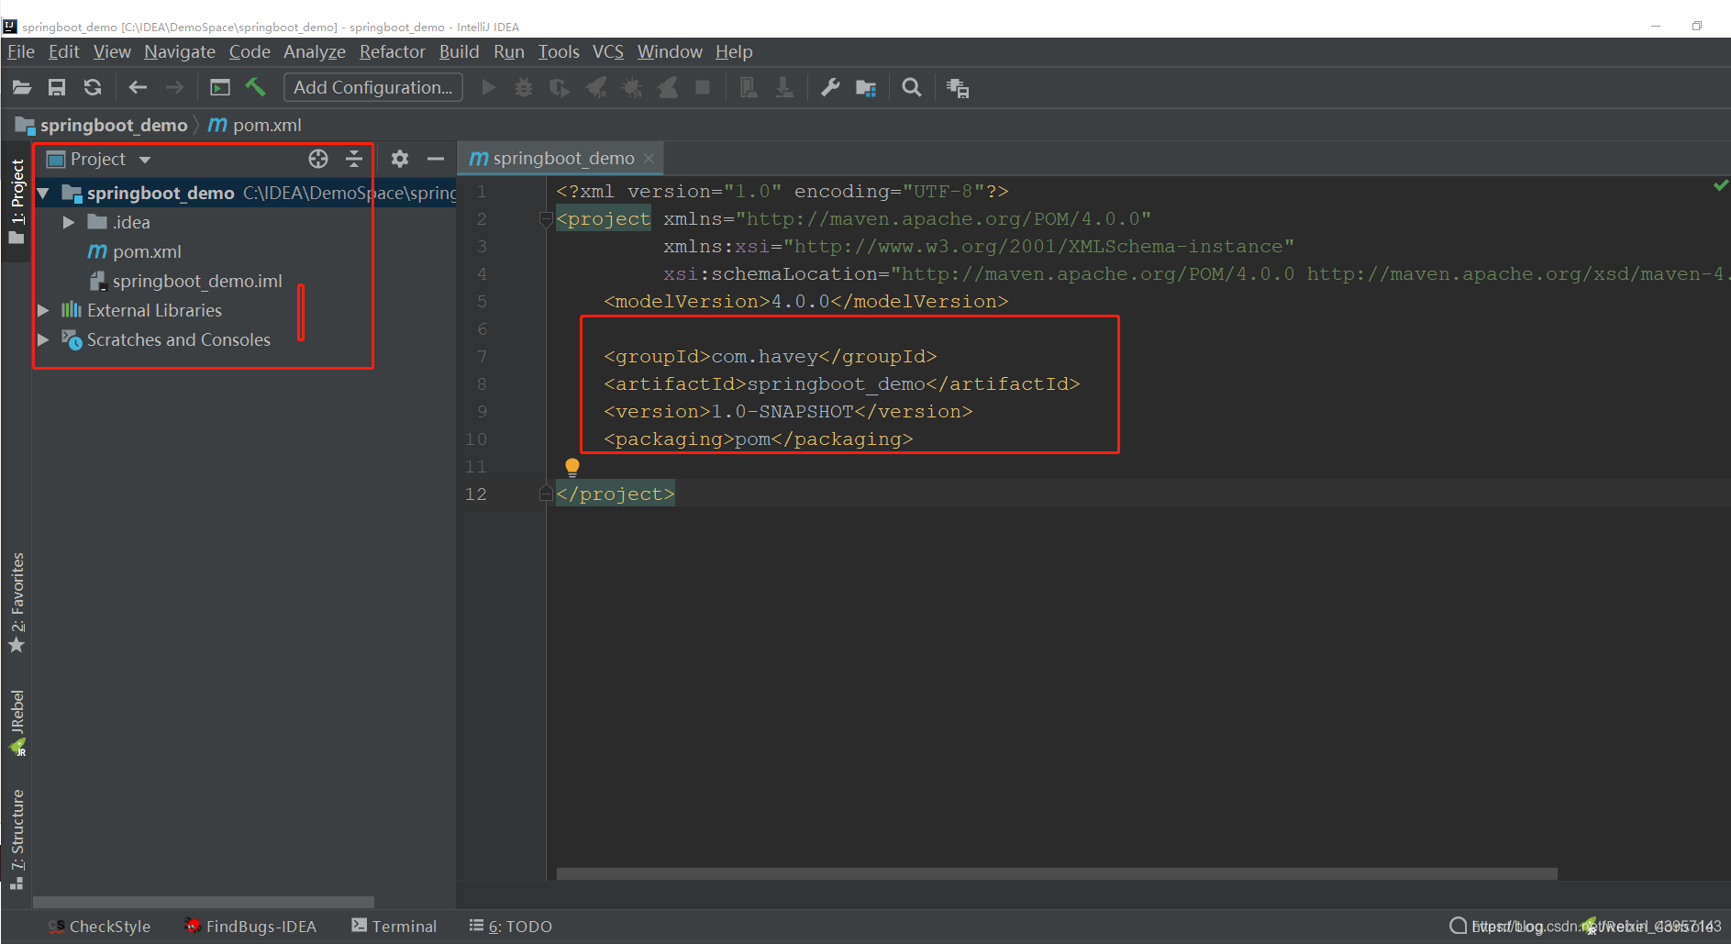Close the springboot_demo editor tab
The image size is (1731, 944).
point(649,158)
